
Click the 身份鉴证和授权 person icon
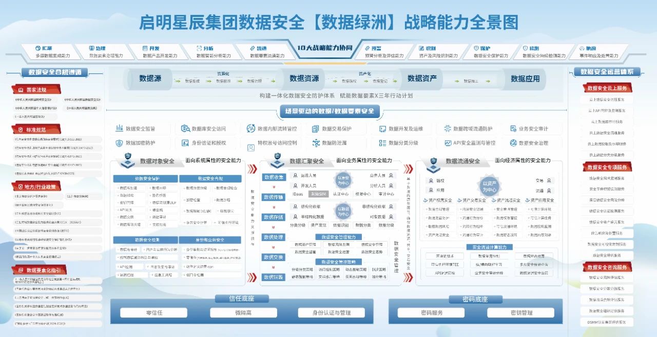185,144
